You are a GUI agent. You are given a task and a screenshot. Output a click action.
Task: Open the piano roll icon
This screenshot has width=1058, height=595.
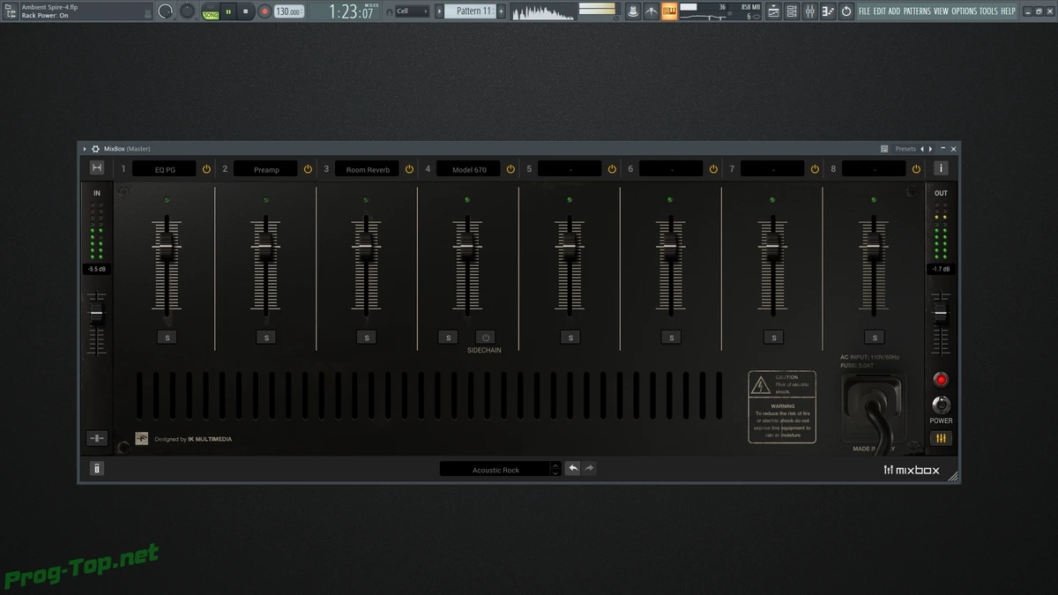pos(828,11)
